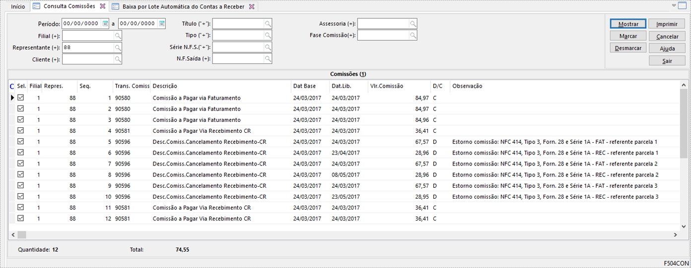691x268 pixels.
Task: Uncheck Sel. checkbox for Seq. 6 row
Action: [x=21, y=153]
